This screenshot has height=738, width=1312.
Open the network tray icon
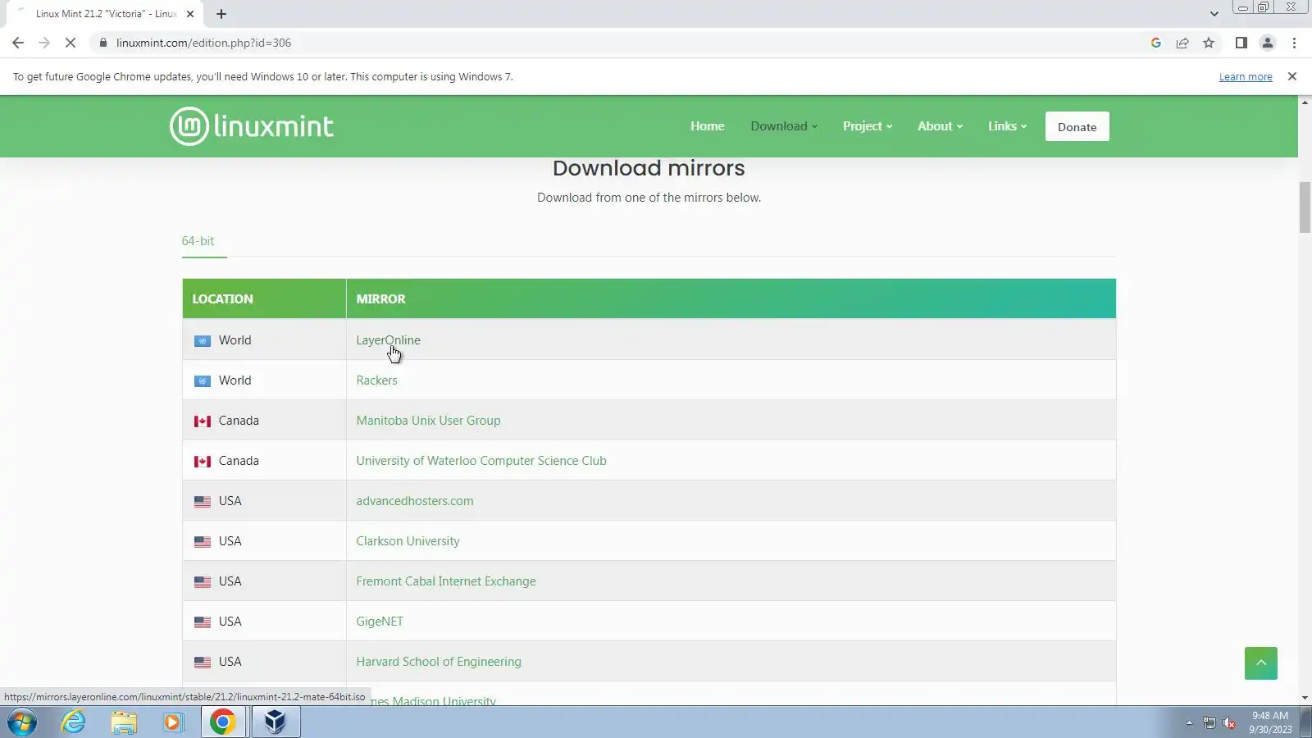[x=1209, y=722]
